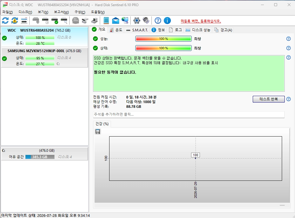The width and height of the screenshot is (295, 218).
Task: Open the 구성 menu
Action: 80,12
